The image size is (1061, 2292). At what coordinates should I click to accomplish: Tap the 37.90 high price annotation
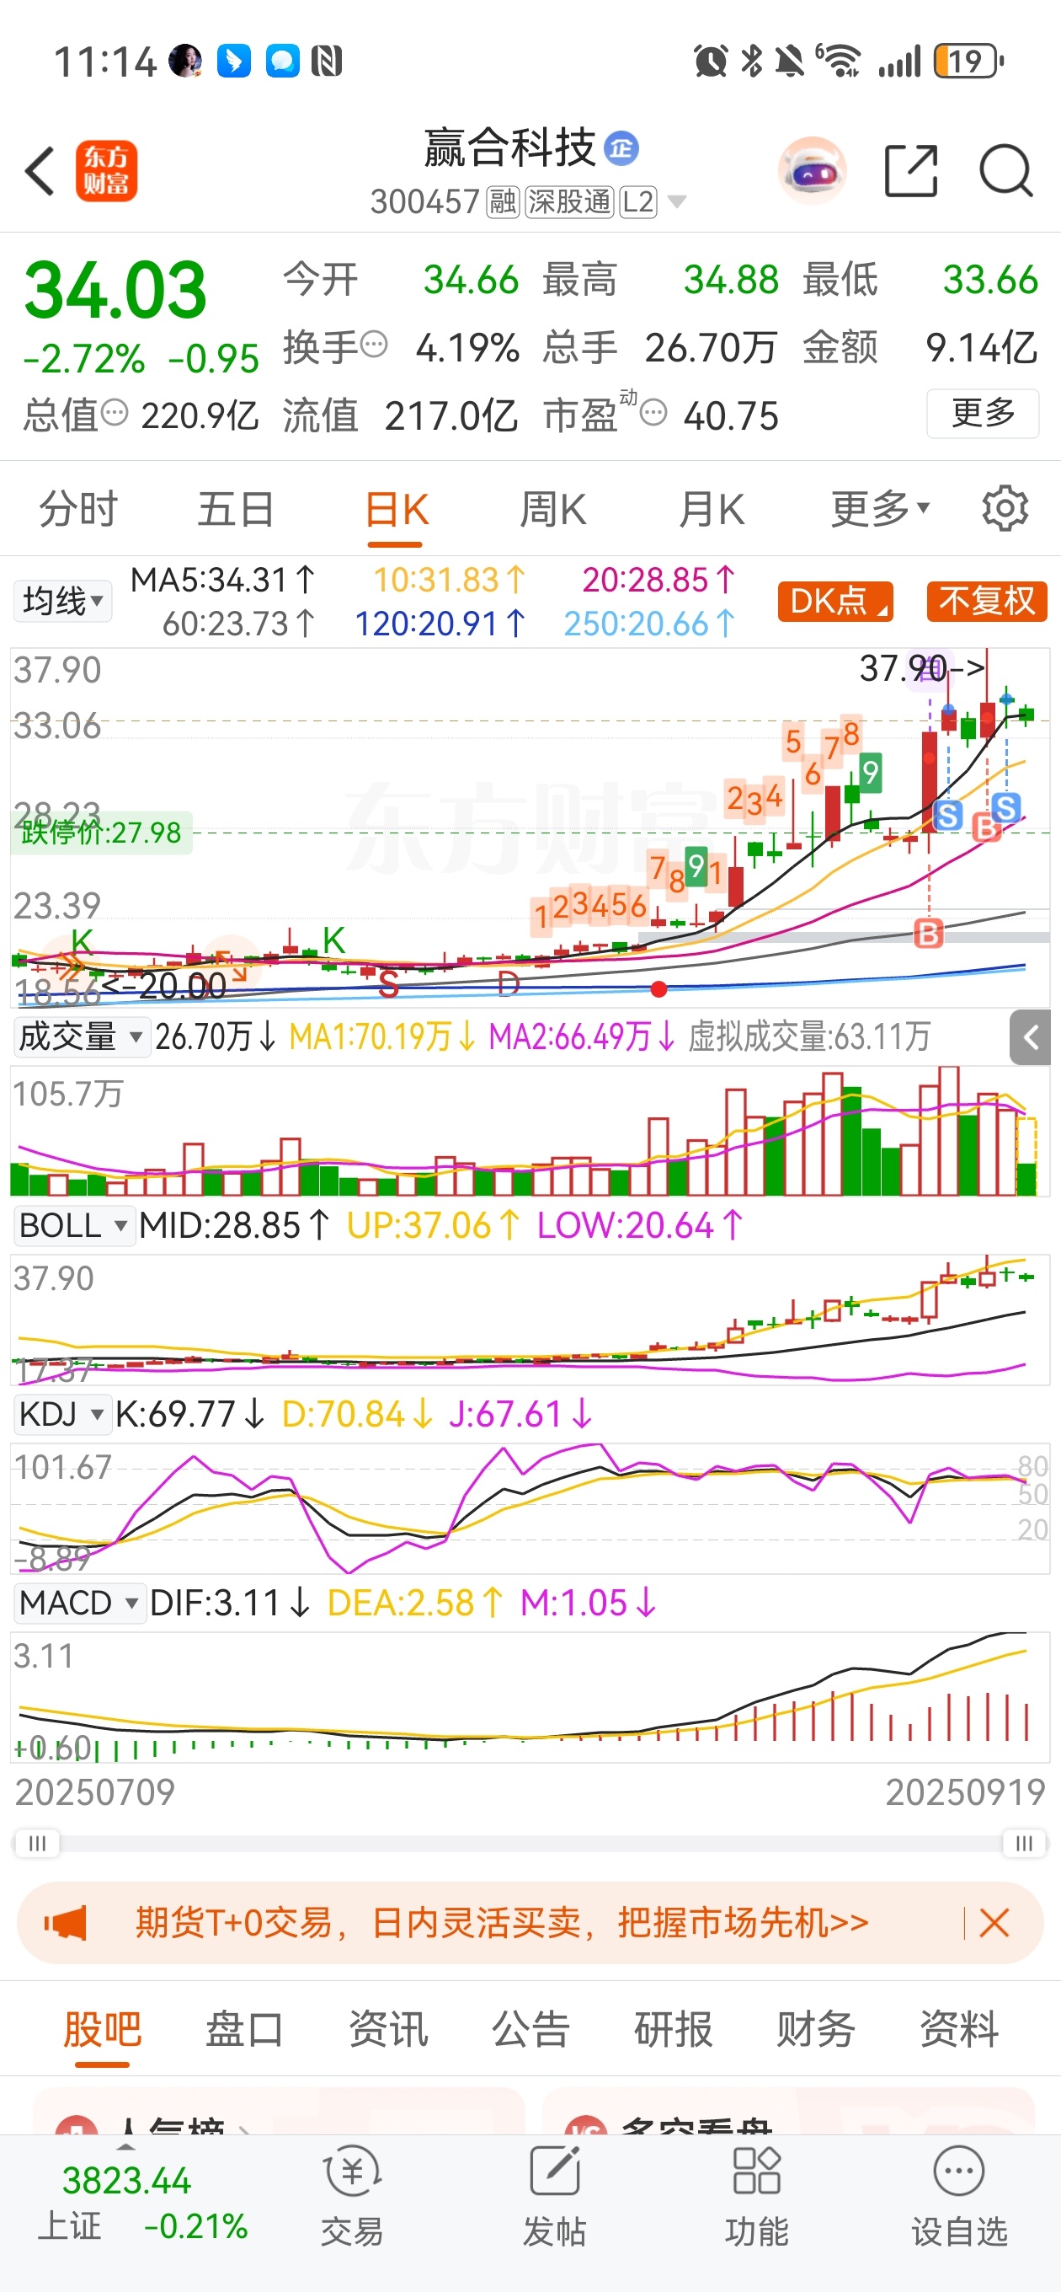(x=921, y=668)
